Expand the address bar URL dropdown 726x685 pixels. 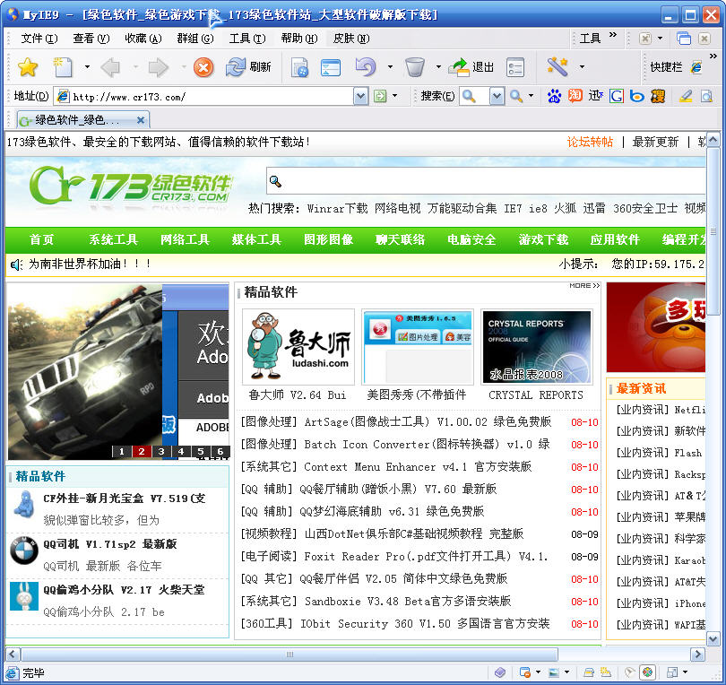tap(360, 96)
